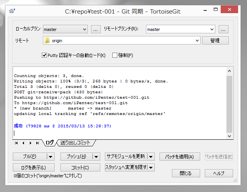This screenshot has width=247, height=192.
Task: Open the スタッシュへ変更を隠す dropdown arrow
Action: tap(151, 168)
